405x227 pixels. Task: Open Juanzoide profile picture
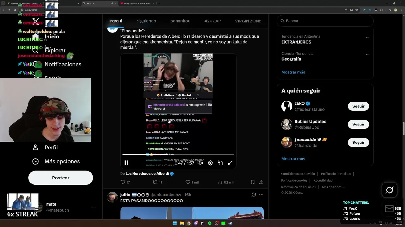tap(287, 143)
